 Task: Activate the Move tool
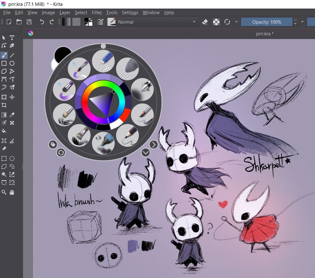(12, 97)
